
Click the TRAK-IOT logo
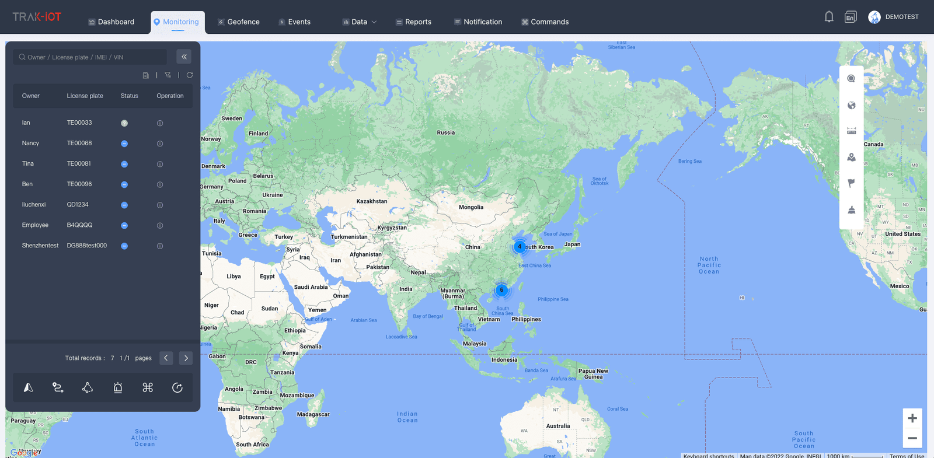coord(37,17)
